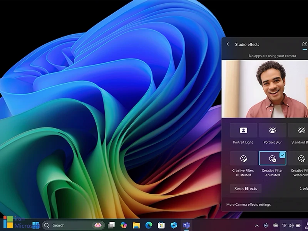This screenshot has width=308, height=231.
Task: Enable the Standard Blur effect tile
Action: (x=298, y=130)
